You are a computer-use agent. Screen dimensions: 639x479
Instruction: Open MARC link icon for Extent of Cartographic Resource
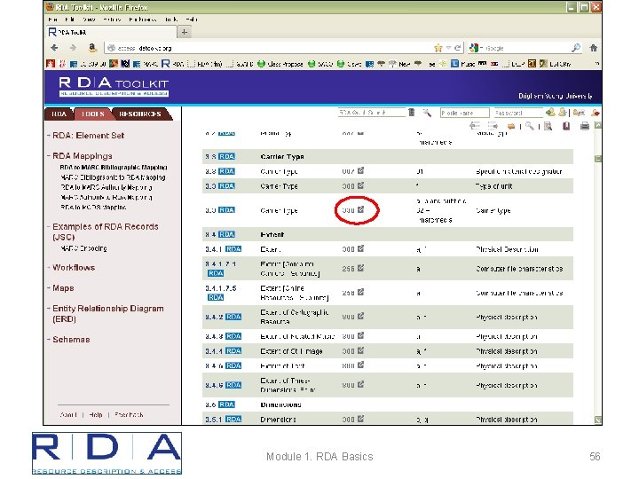[x=360, y=316]
